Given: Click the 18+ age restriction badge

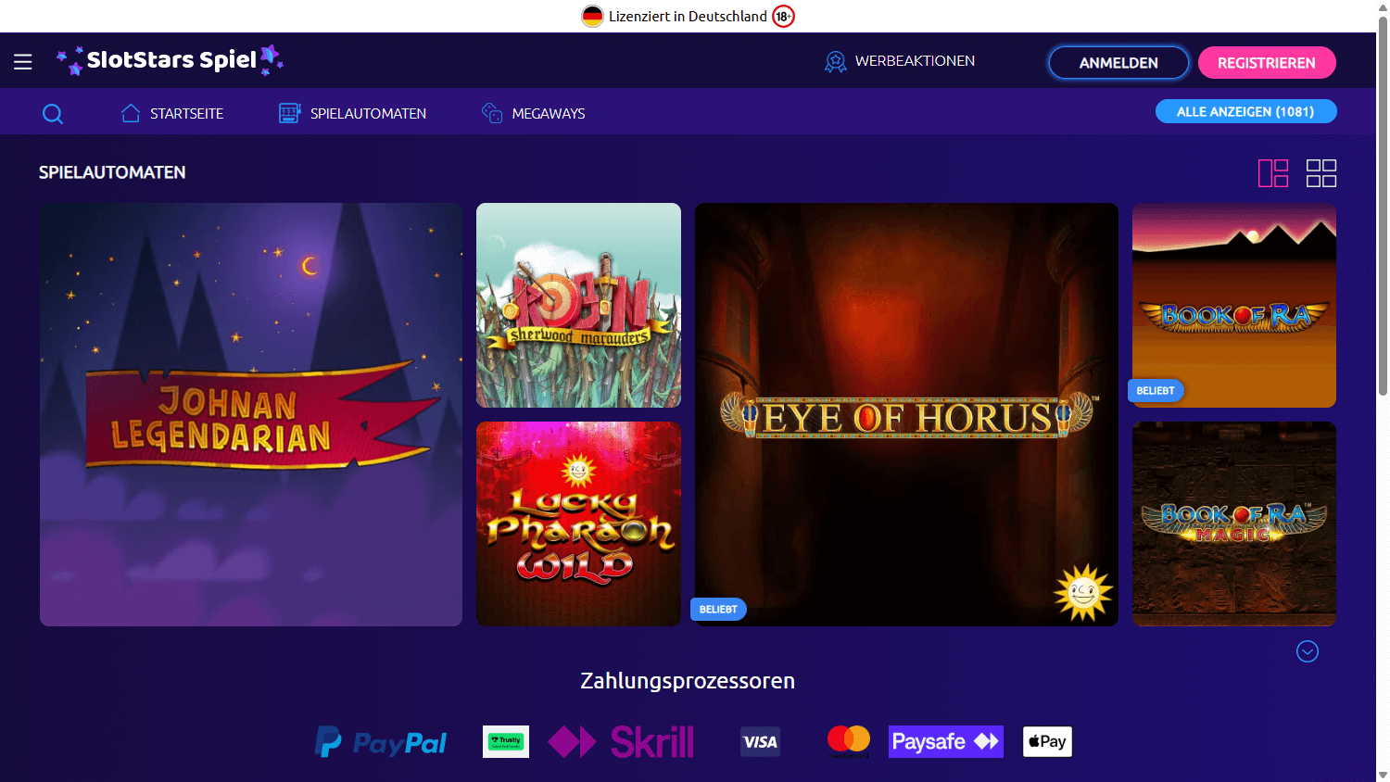Looking at the screenshot, I should (x=781, y=16).
